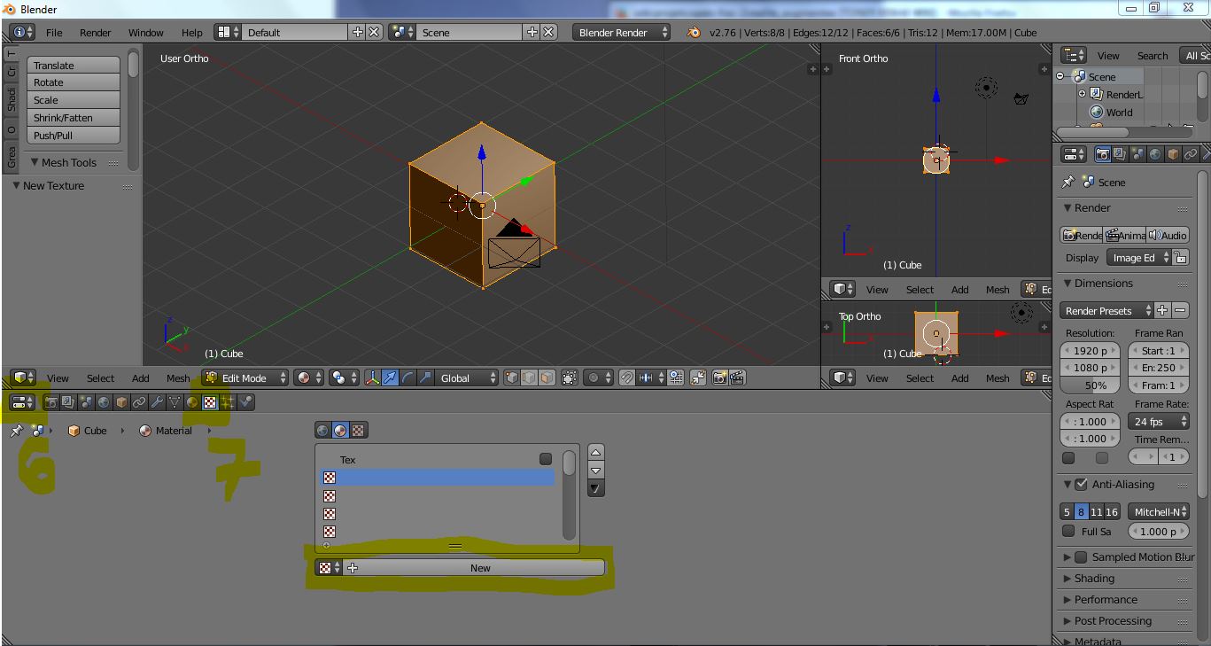The height and width of the screenshot is (646, 1211).
Task: Expand the Shading panel
Action: point(1094,579)
